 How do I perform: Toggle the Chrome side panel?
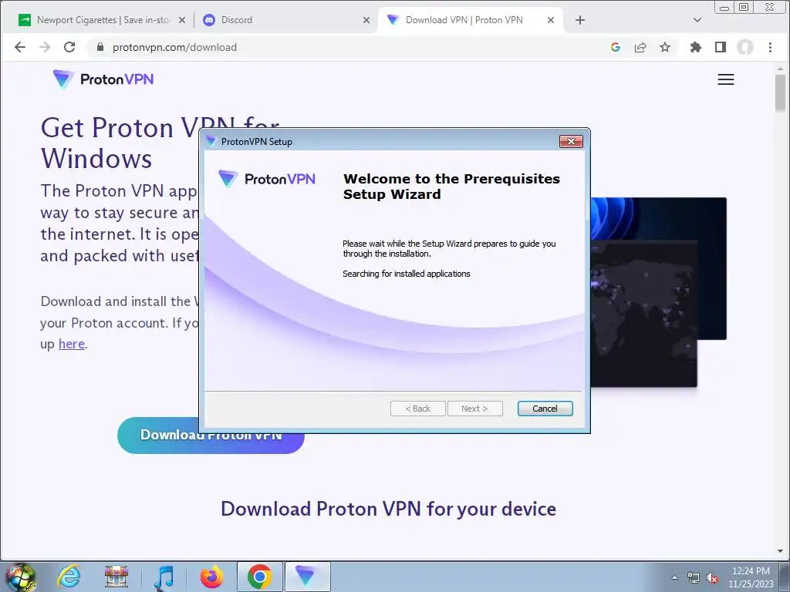click(721, 47)
